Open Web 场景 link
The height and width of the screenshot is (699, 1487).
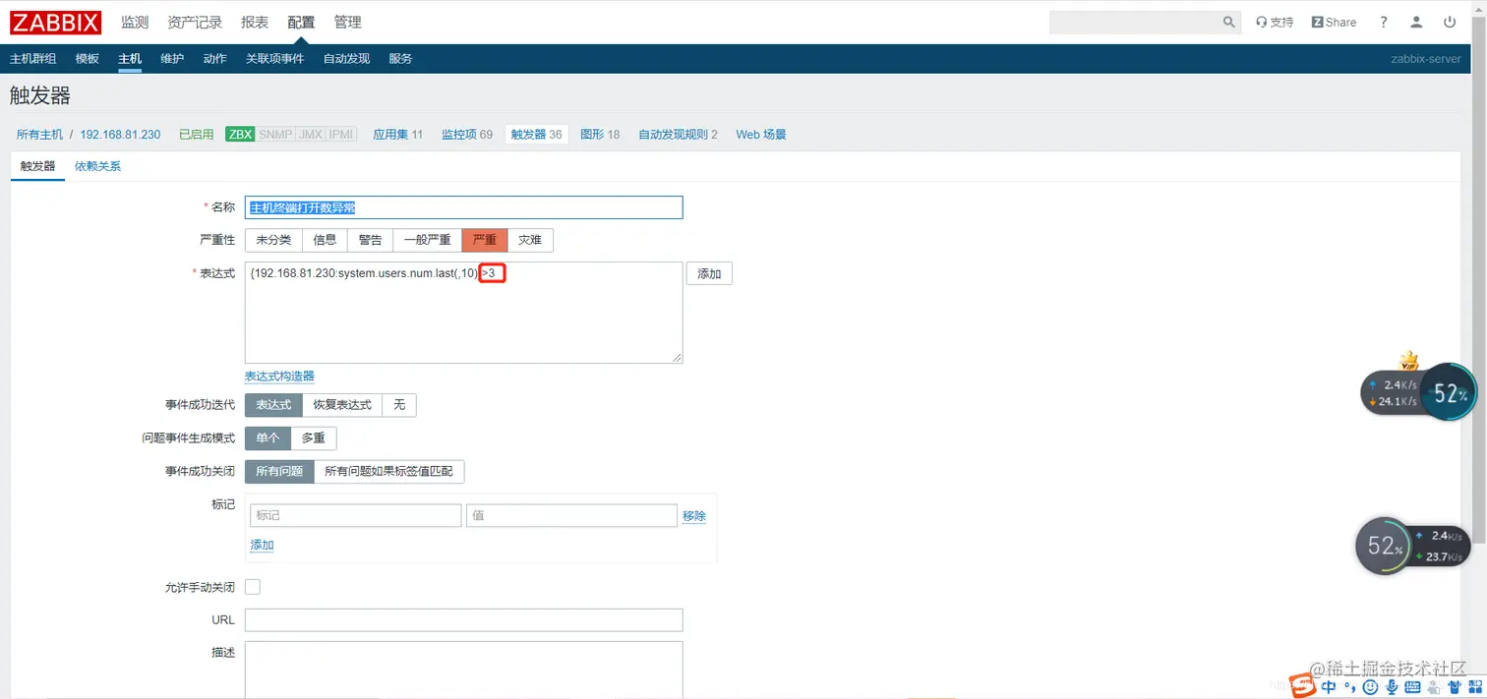[761, 135]
